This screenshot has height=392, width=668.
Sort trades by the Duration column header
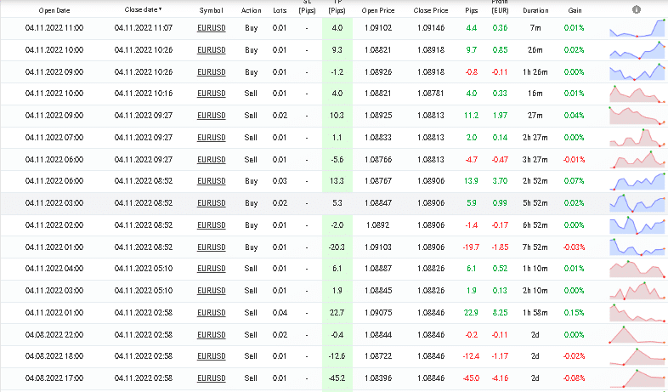[x=534, y=10]
